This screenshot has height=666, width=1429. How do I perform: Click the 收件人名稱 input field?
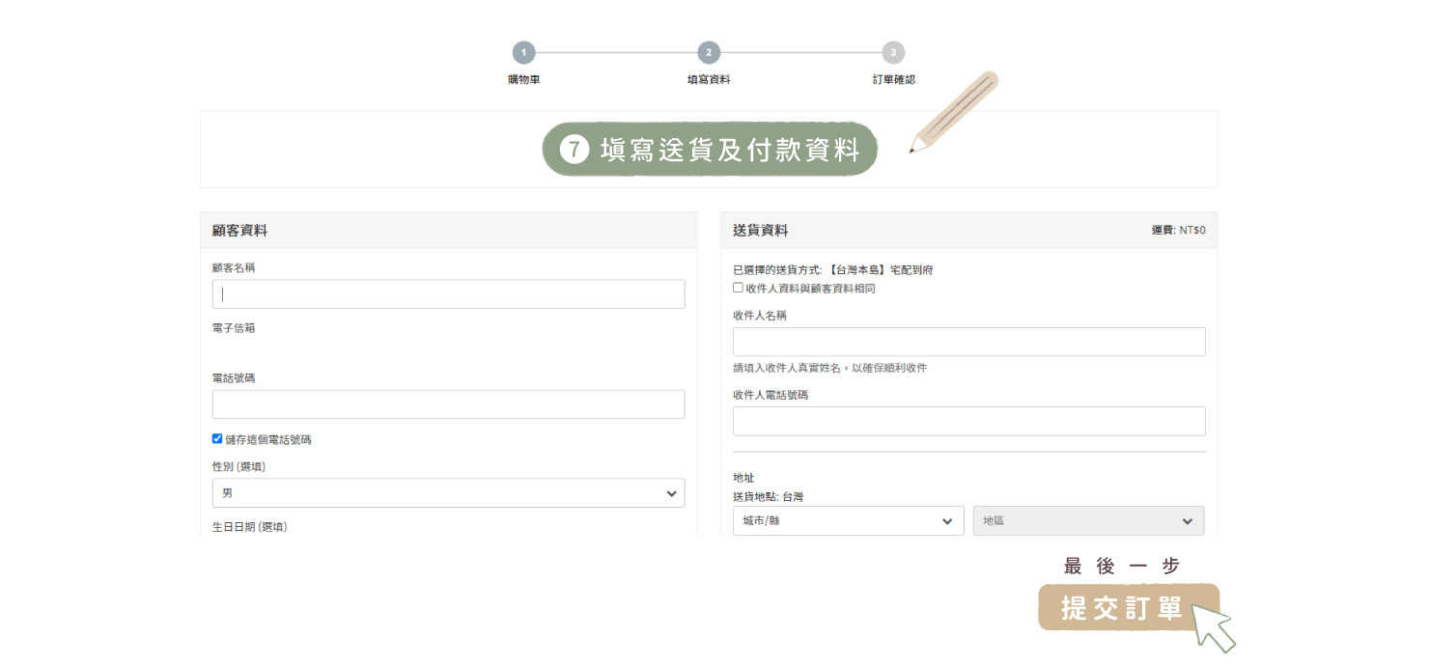coord(968,342)
